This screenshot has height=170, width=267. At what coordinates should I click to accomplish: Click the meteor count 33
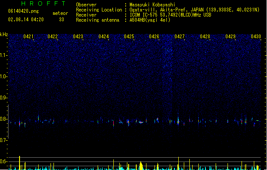click(62, 20)
